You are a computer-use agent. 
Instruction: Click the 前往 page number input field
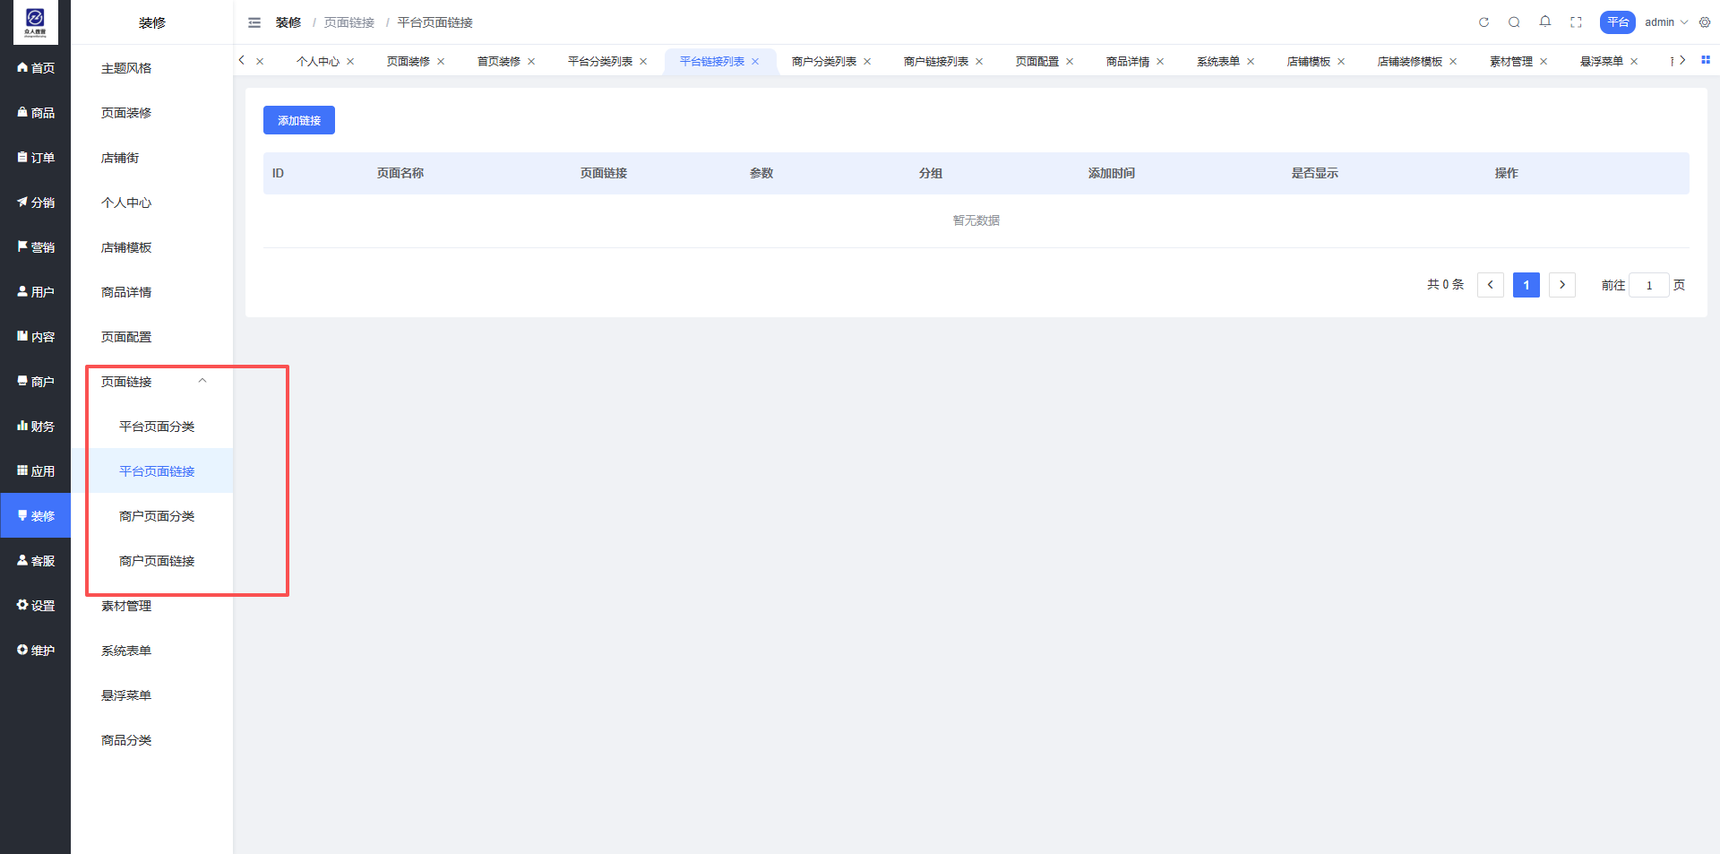coord(1648,285)
